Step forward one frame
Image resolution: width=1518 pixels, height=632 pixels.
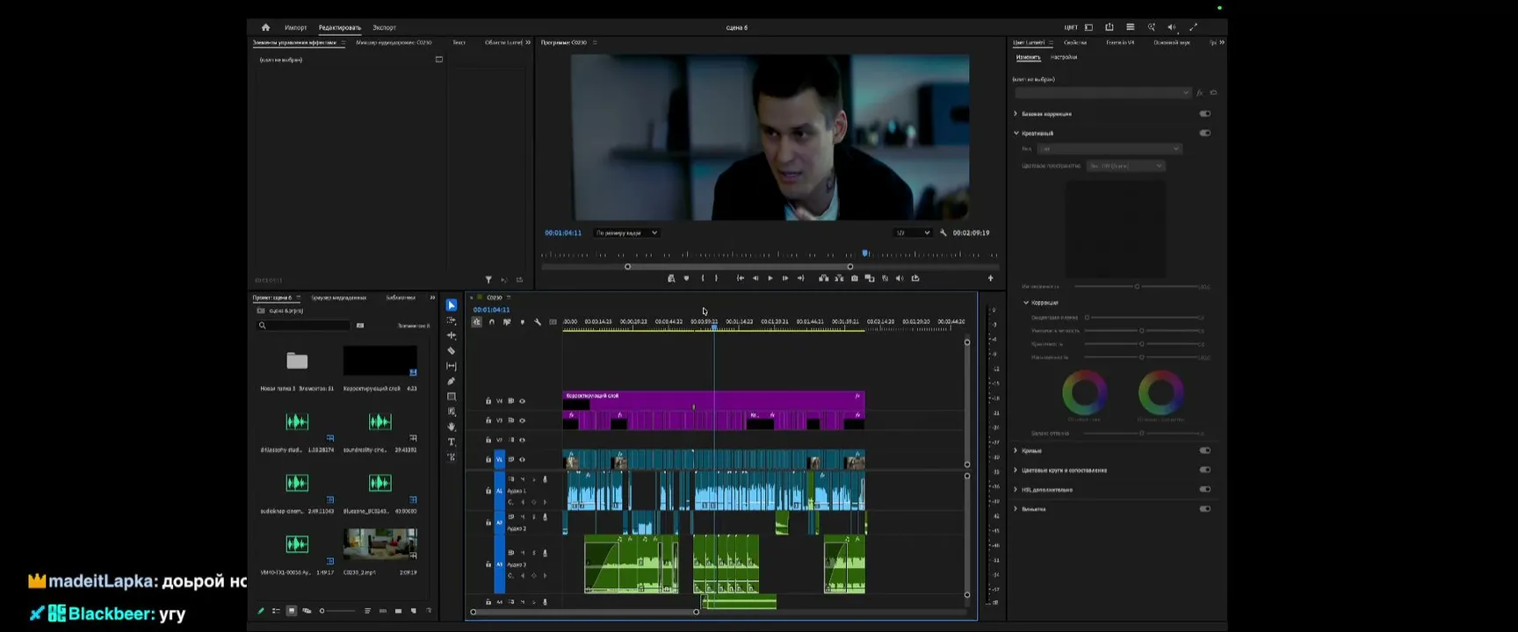(x=785, y=278)
